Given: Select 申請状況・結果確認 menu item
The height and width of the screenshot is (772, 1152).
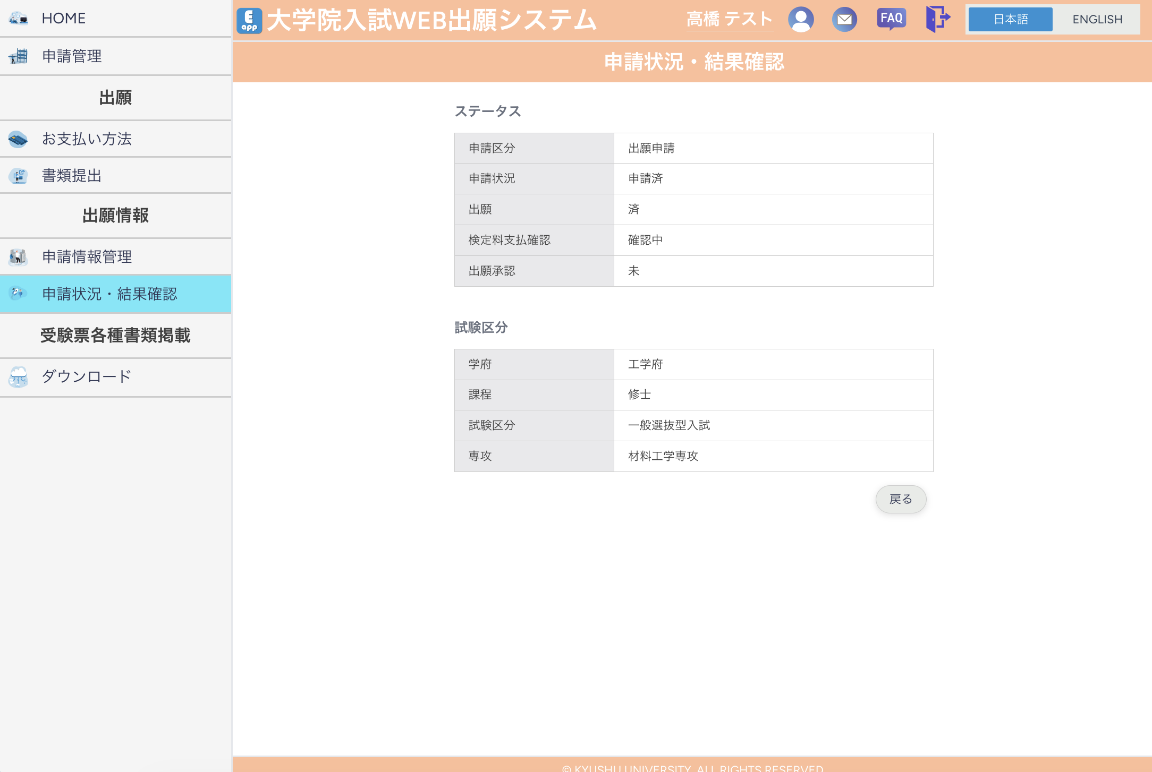Looking at the screenshot, I should (x=109, y=294).
